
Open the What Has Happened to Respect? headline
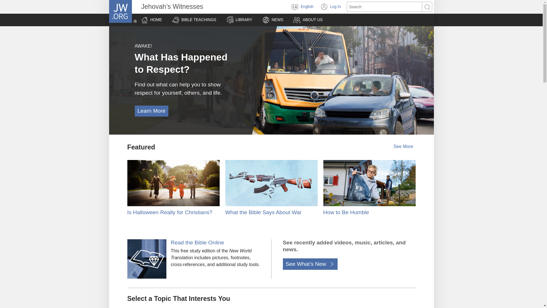click(181, 63)
